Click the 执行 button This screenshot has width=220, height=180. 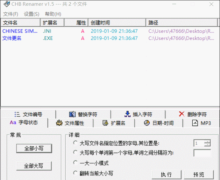pos(166,175)
